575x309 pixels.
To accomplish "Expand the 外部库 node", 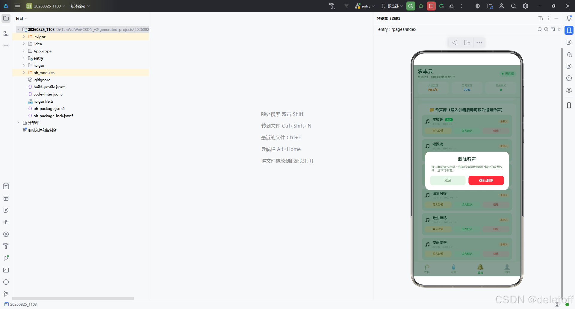I will click(x=18, y=123).
